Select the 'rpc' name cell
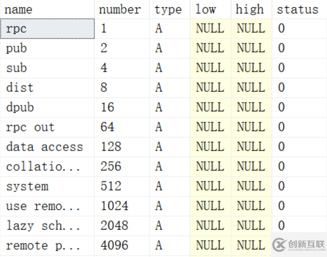Viewport: 327px width, 257px height. tap(47, 29)
